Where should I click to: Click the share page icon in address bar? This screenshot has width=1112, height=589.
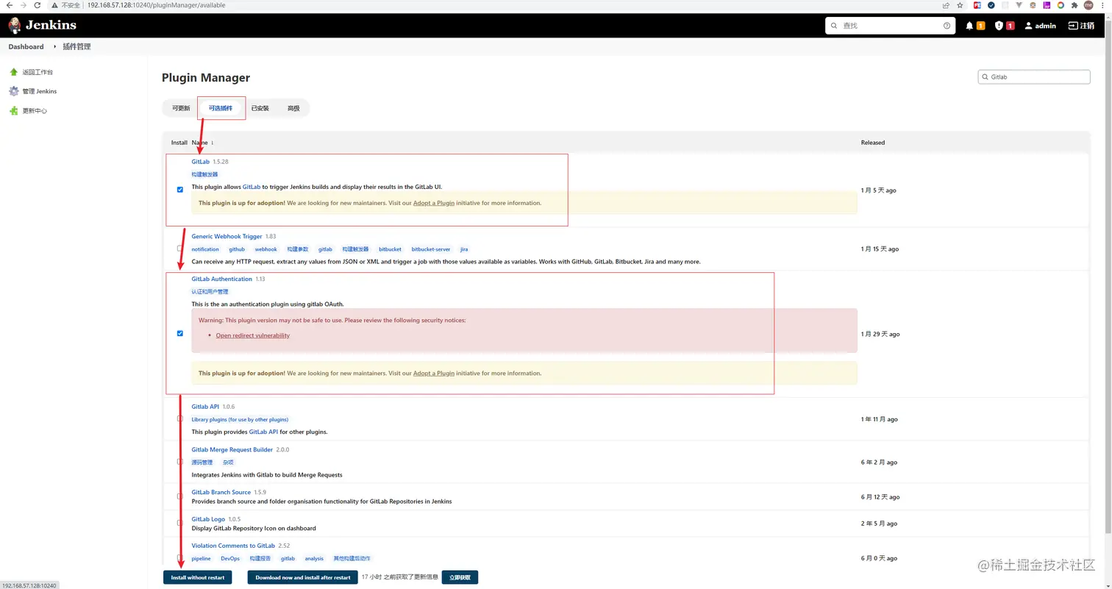tap(946, 5)
